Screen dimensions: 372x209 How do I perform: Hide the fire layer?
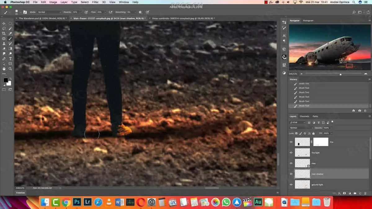[291, 142]
